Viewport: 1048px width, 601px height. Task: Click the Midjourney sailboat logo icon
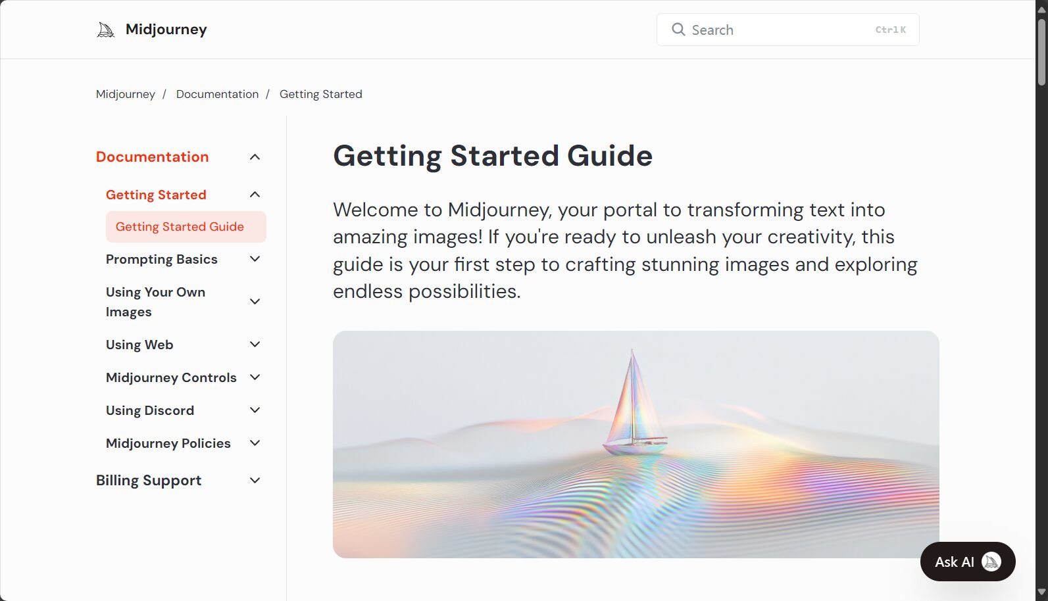click(105, 30)
